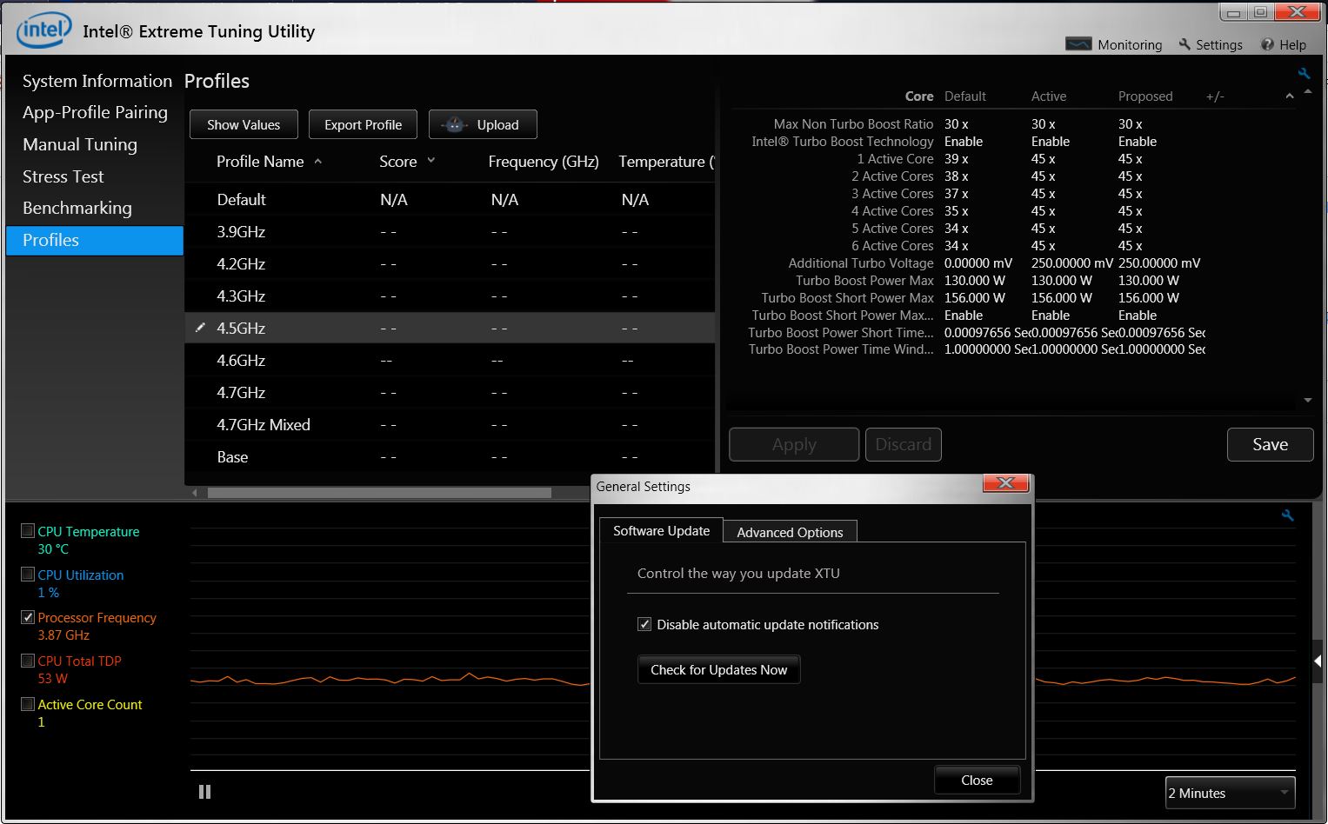The width and height of the screenshot is (1328, 824).
Task: Uncheck the Processor Frequency checkbox
Action: click(28, 617)
